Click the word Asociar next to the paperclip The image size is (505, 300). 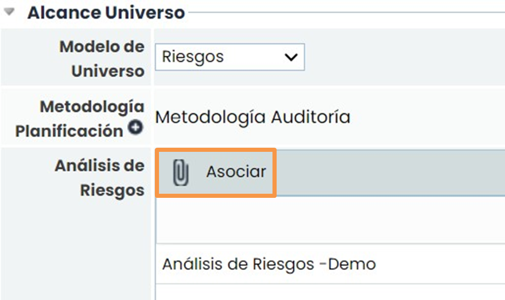pos(236,172)
